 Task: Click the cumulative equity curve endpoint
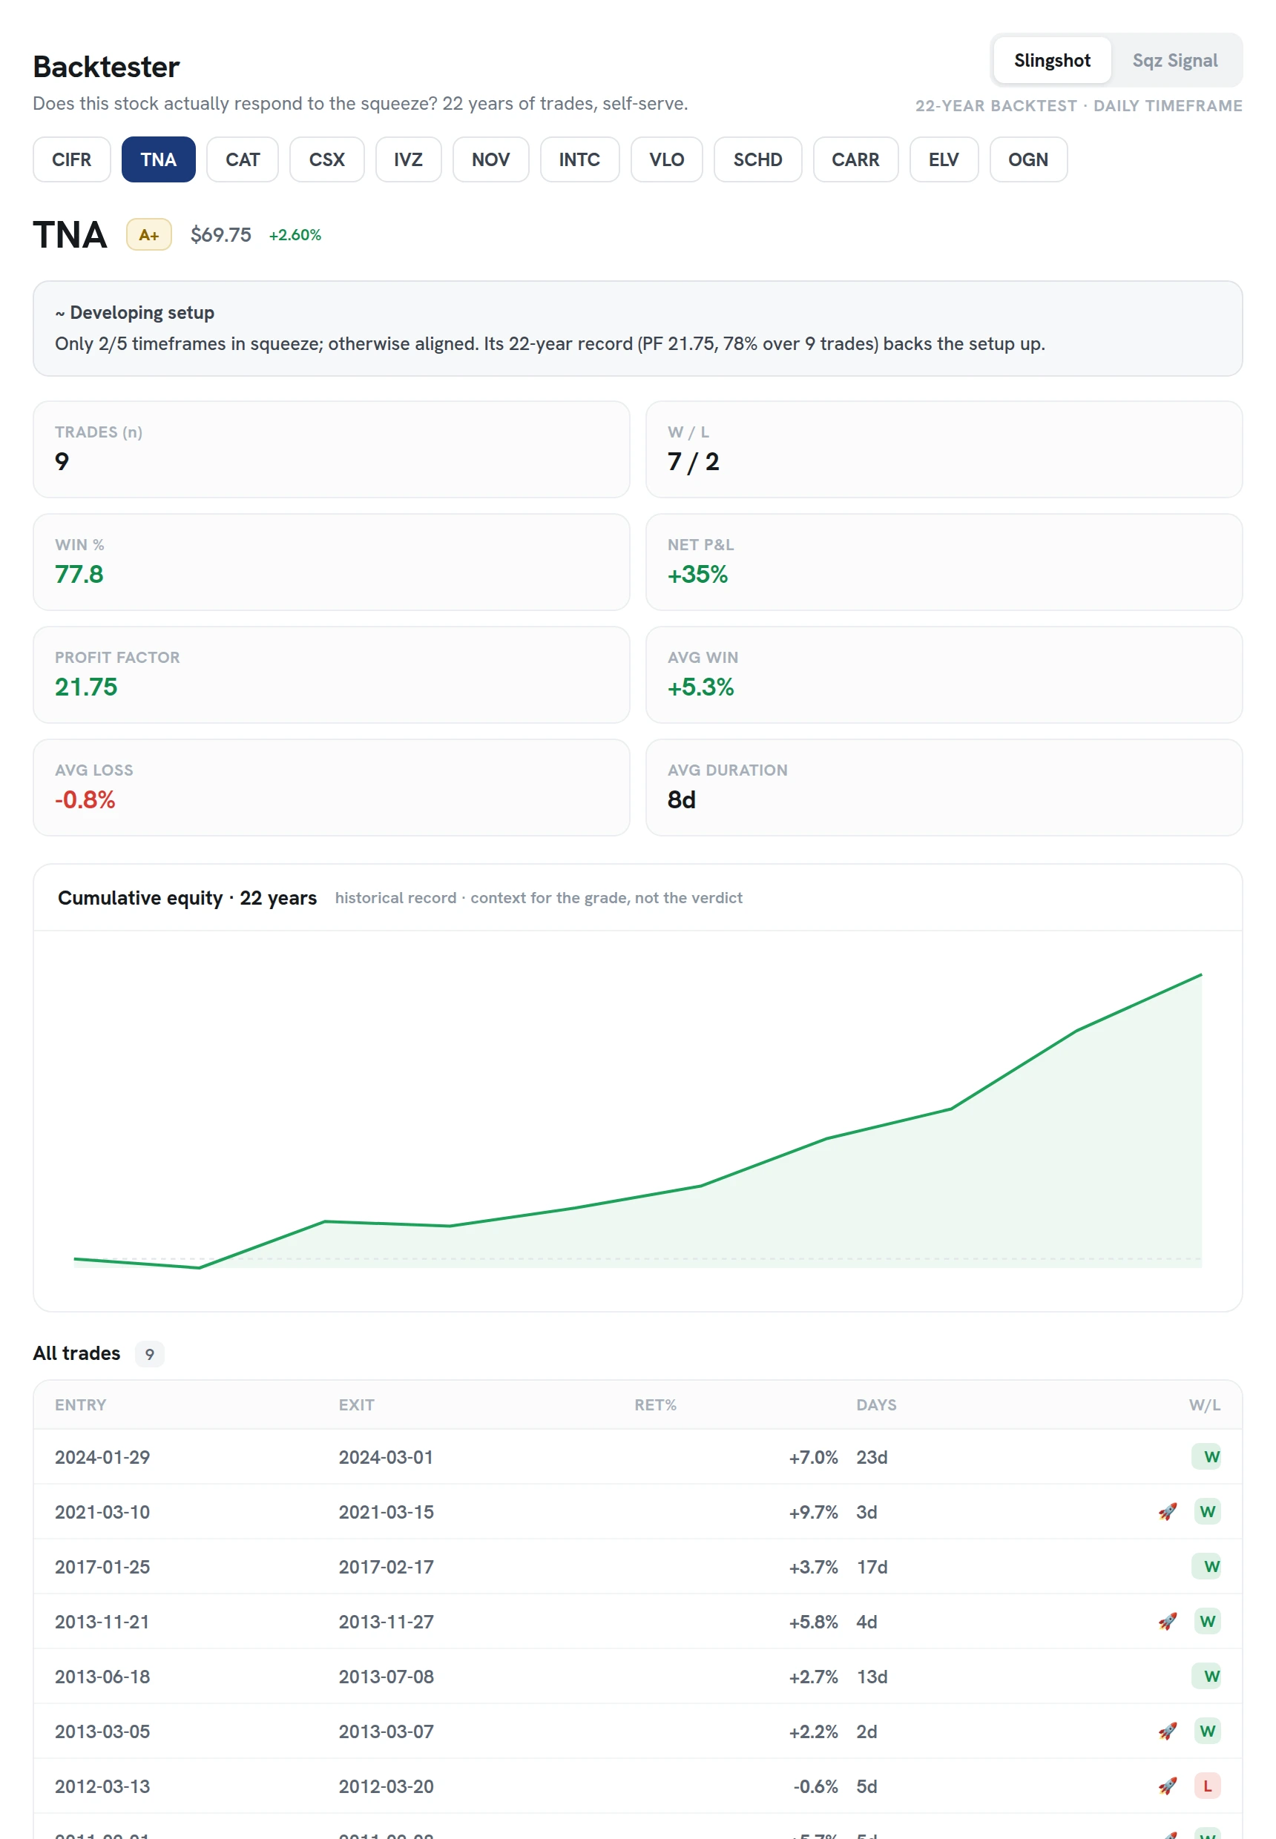1201,974
